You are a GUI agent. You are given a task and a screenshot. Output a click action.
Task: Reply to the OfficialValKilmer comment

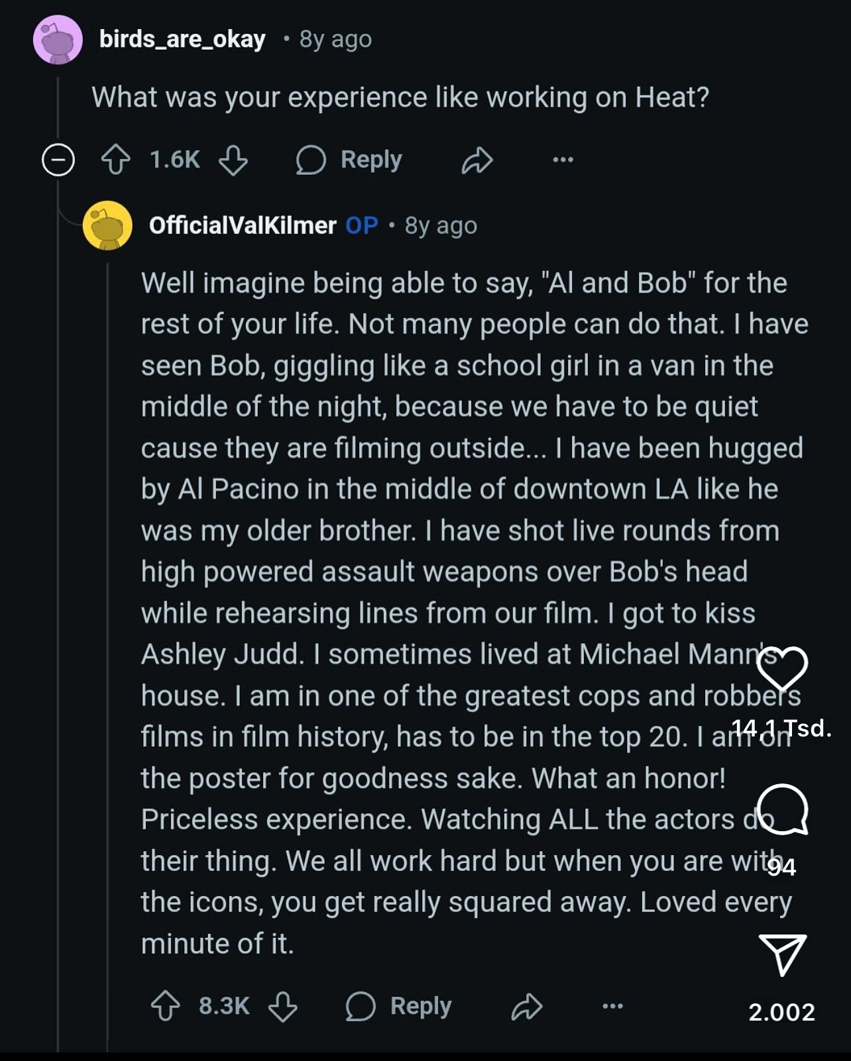399,1007
